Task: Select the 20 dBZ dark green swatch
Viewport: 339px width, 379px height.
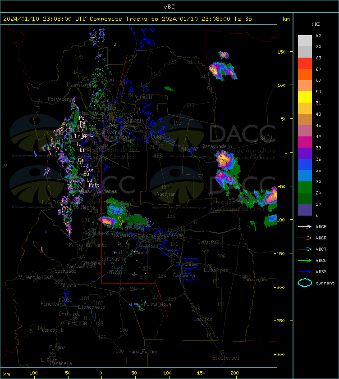Action: 305,198
